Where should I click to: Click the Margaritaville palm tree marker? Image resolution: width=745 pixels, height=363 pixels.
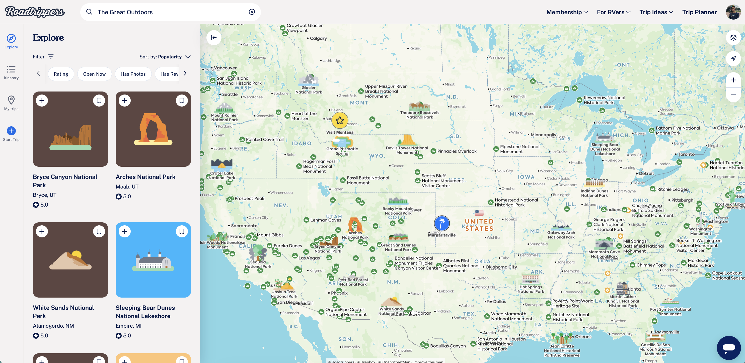[x=442, y=223]
